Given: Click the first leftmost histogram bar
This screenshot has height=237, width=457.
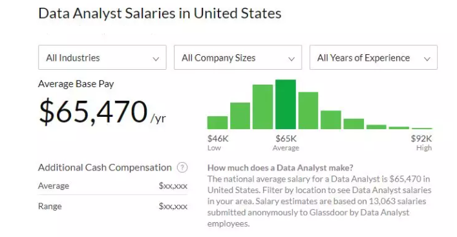Looking at the screenshot, I should point(217,123).
